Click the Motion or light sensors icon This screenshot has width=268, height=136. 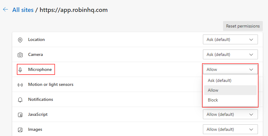(x=20, y=85)
